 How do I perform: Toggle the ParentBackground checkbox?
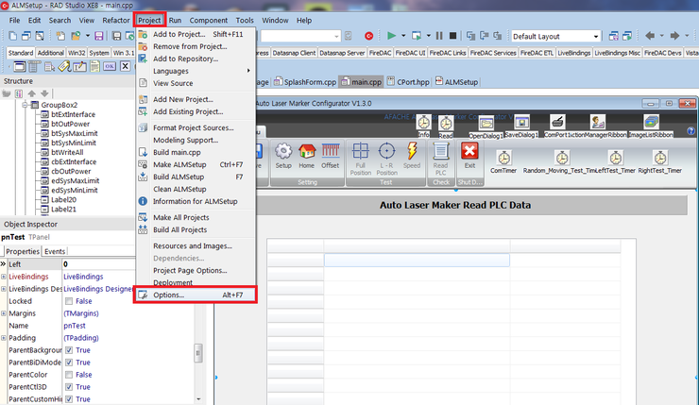(x=69, y=350)
